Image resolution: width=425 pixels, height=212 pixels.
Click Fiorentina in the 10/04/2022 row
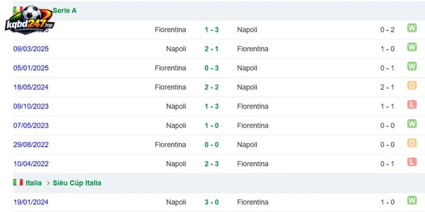(253, 164)
